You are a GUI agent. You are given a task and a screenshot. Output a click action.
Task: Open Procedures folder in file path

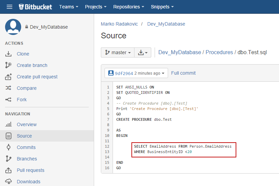coord(219,52)
